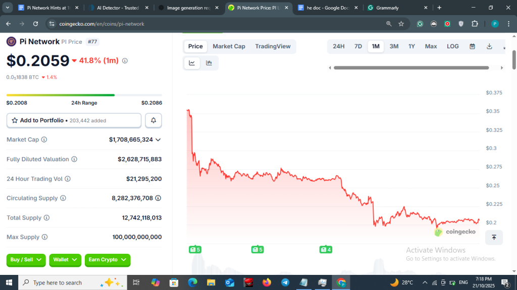Image resolution: width=517 pixels, height=290 pixels.
Task: Click the chart horizontal range slider
Action: 417,67
